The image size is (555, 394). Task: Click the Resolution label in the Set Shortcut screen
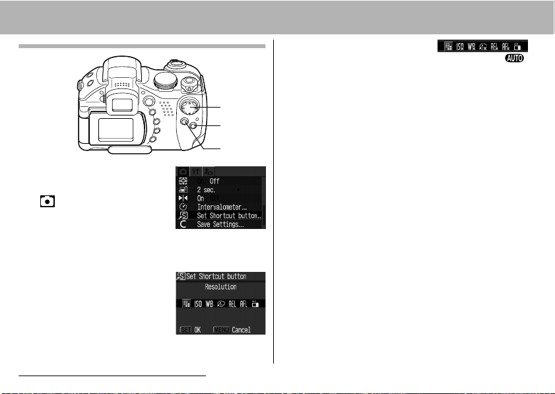click(220, 286)
